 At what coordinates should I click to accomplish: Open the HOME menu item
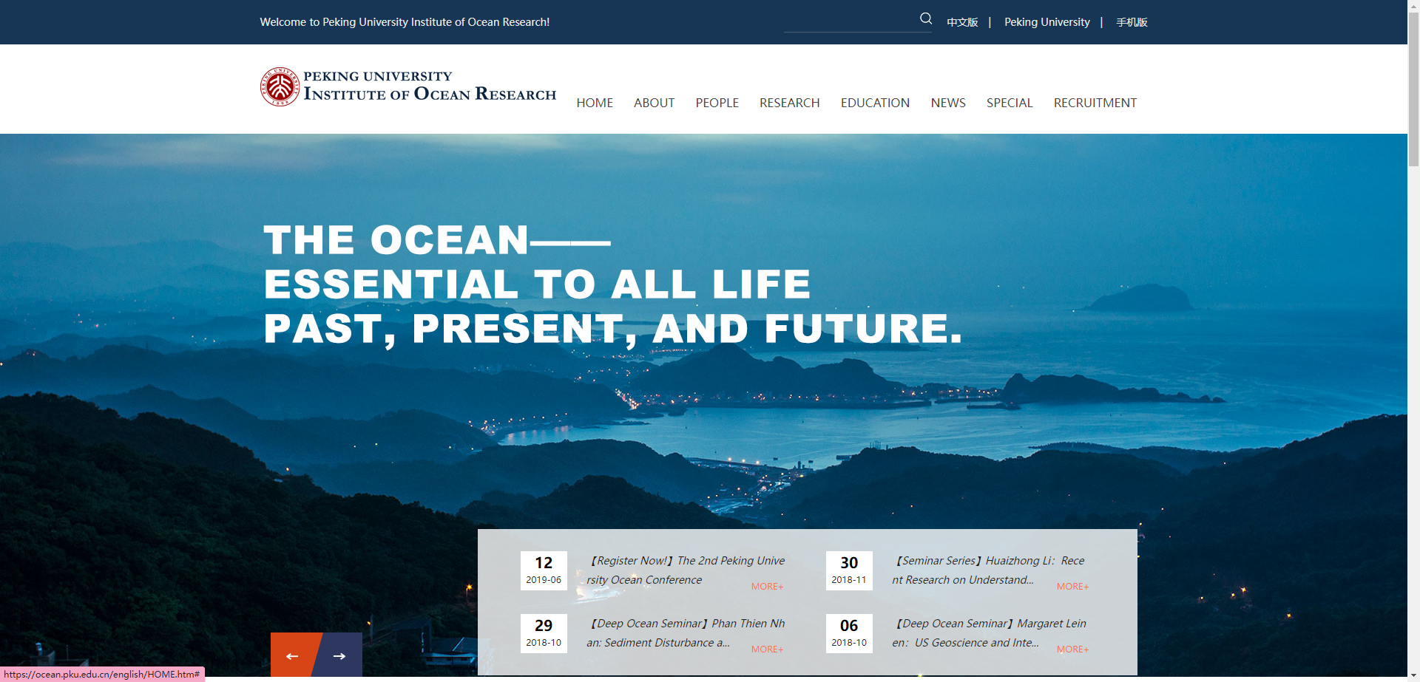[x=595, y=103]
